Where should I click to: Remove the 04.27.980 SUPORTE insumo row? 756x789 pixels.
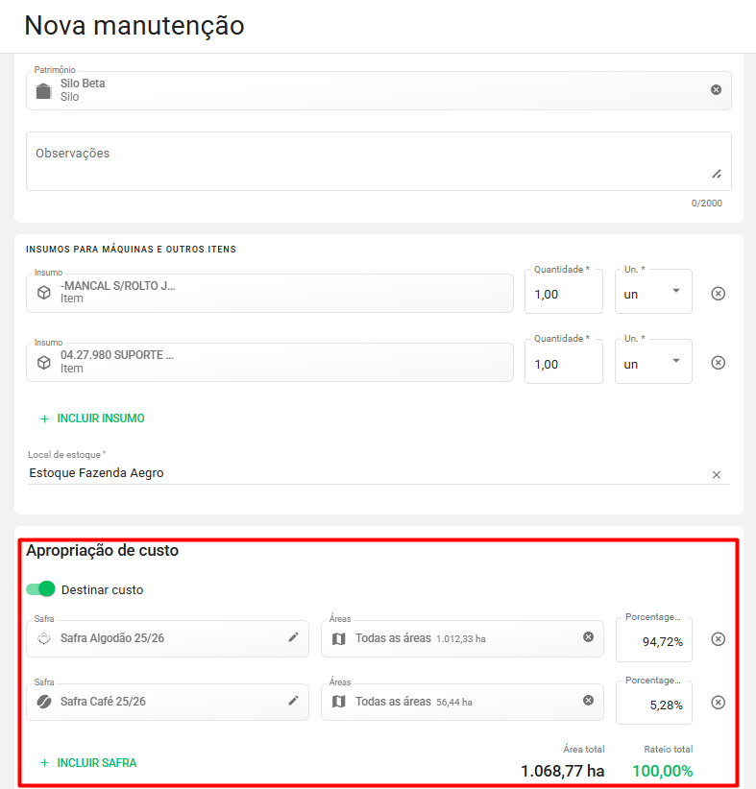pos(718,363)
